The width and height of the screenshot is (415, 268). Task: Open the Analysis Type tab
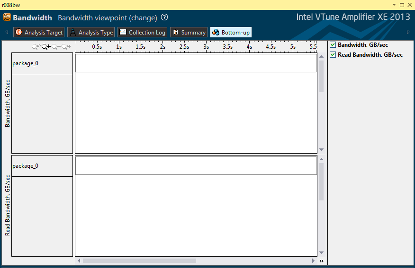click(x=91, y=32)
